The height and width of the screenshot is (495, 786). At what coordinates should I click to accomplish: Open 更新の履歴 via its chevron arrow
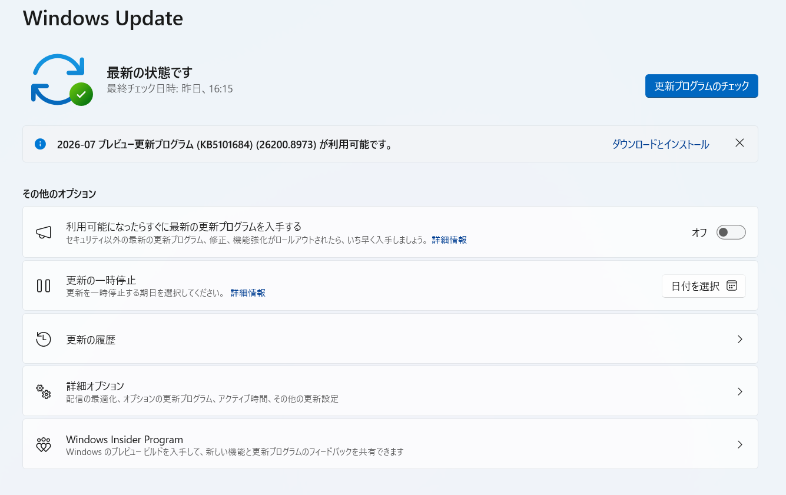click(x=740, y=339)
